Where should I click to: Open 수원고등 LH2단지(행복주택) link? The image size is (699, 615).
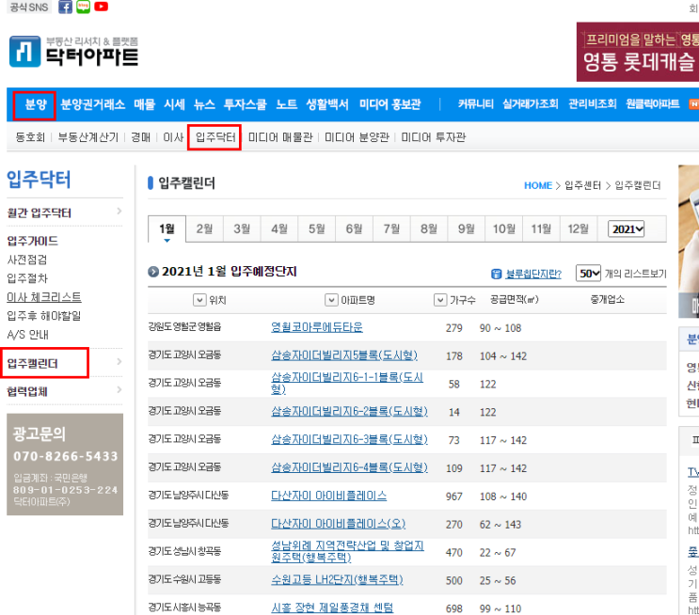[337, 579]
